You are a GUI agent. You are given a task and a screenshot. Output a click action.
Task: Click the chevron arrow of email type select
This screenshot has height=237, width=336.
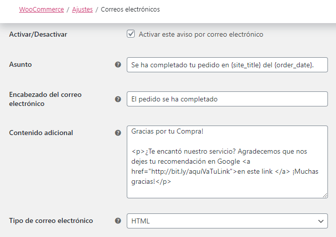coord(320,221)
